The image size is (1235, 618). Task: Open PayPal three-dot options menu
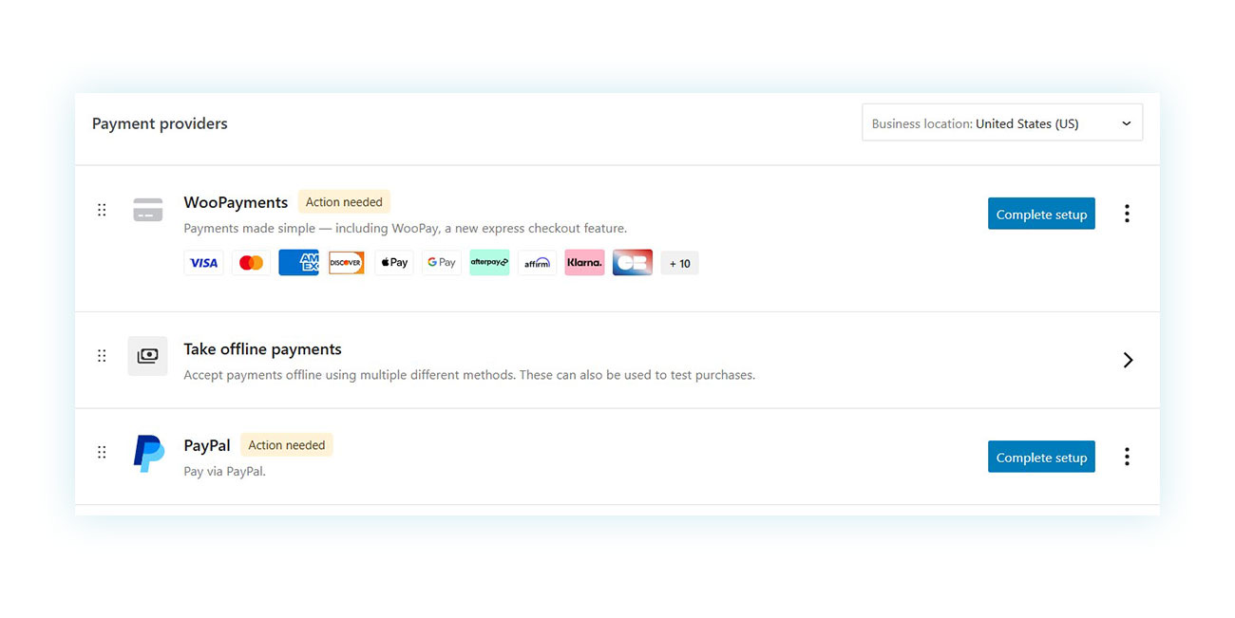point(1127,457)
